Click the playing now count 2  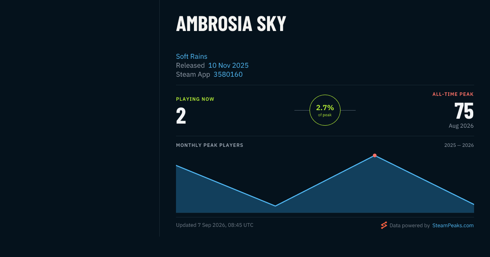181,115
